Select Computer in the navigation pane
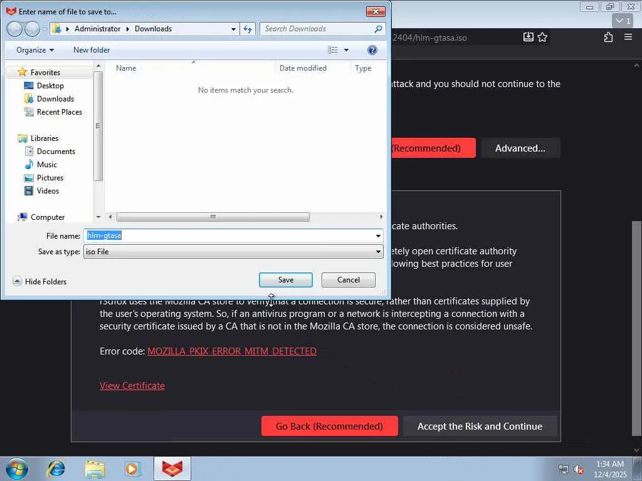This screenshot has height=481, width=642. 48,217
